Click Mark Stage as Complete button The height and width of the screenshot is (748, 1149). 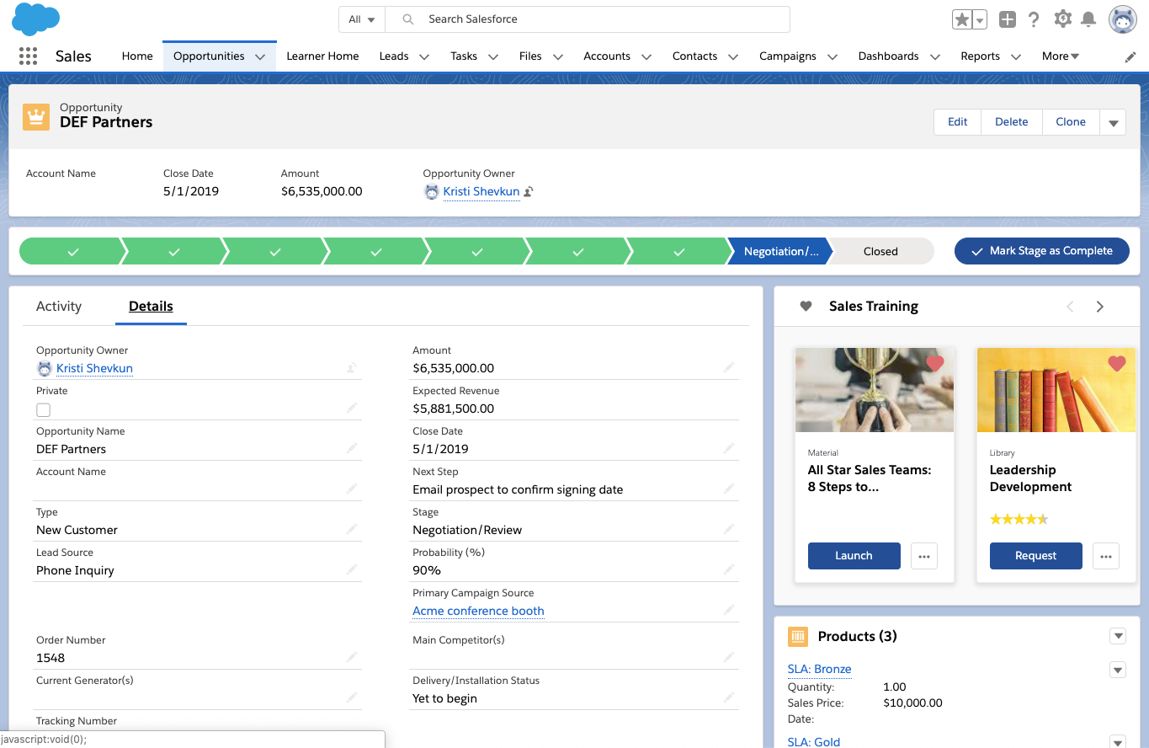click(x=1041, y=251)
